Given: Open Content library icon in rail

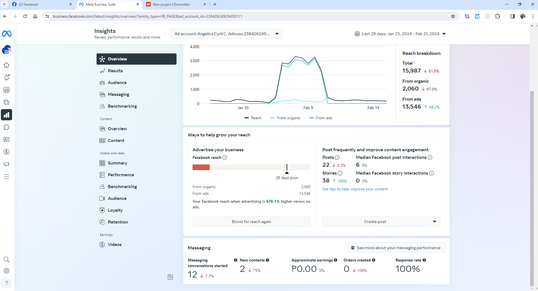Looking at the screenshot, I should (6, 102).
